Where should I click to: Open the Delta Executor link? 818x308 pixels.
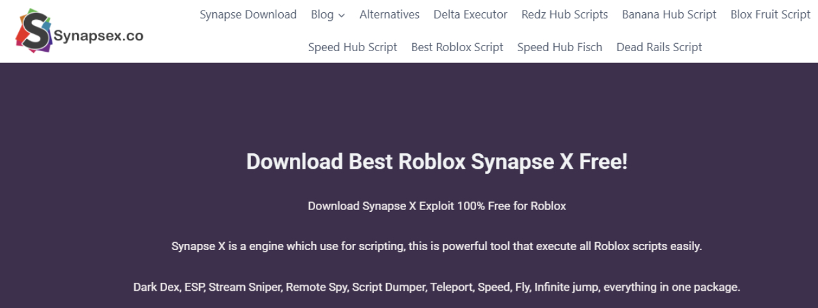click(x=470, y=14)
